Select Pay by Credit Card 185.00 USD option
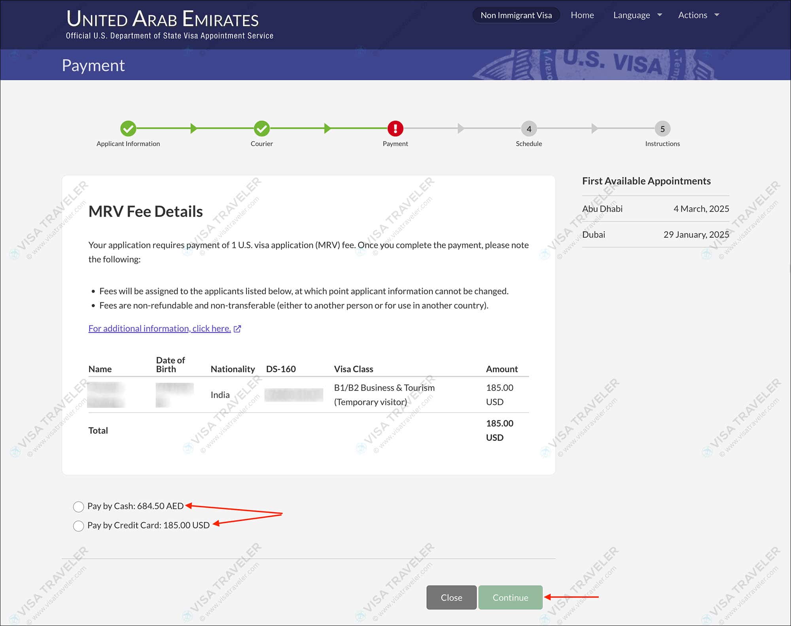Viewport: 791px width, 626px height. tap(78, 526)
